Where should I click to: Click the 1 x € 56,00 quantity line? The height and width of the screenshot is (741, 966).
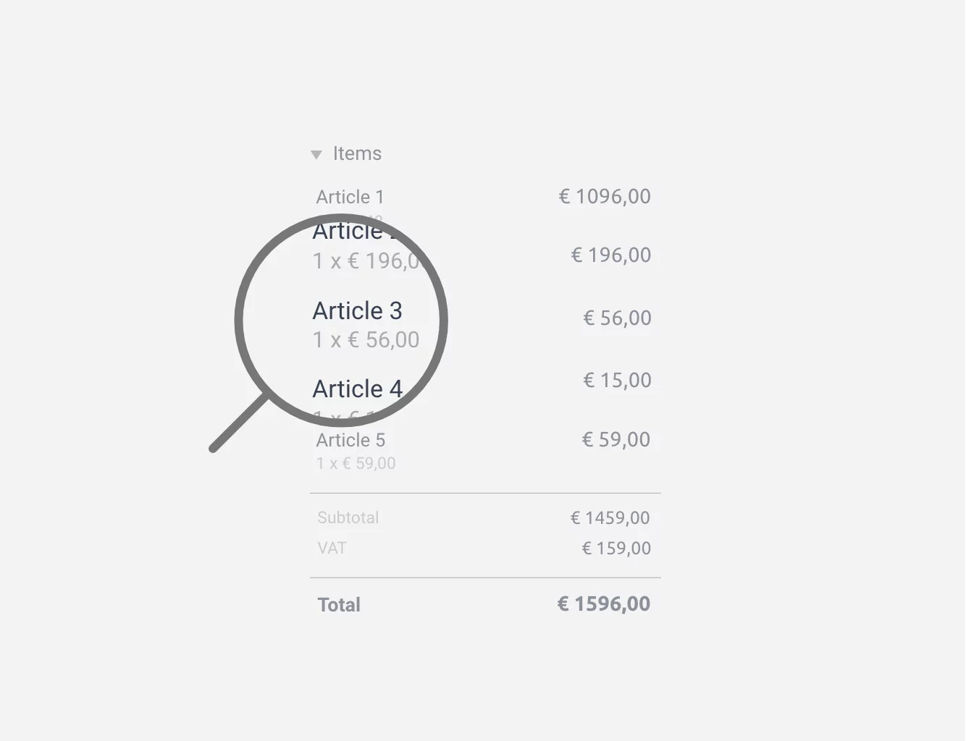[366, 339]
